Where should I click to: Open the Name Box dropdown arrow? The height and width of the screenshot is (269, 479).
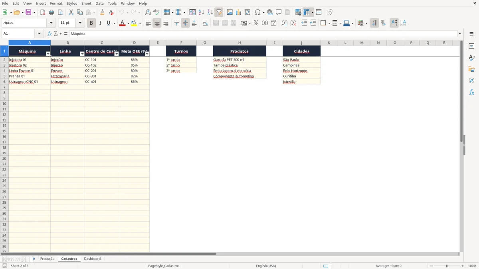(39, 34)
